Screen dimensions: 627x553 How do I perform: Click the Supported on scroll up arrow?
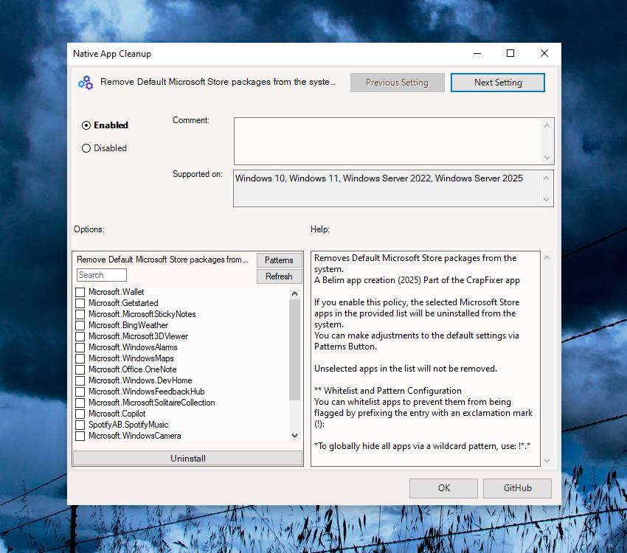[x=547, y=178]
